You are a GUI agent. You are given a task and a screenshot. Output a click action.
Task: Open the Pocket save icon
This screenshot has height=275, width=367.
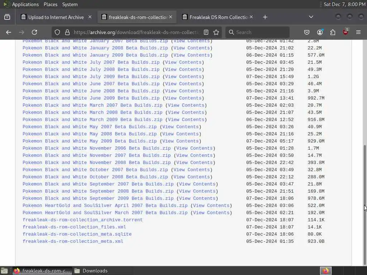307,32
